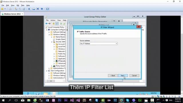Click help button on IP Security Policy Properties

[x=114, y=21]
